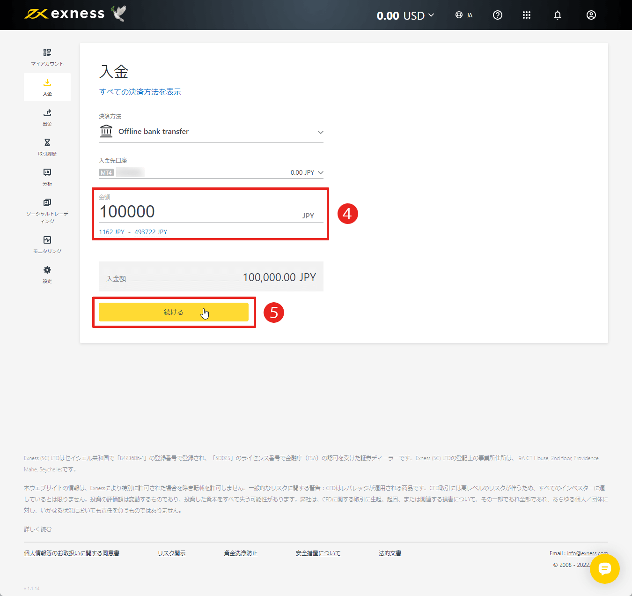Open the apps grid icon in the header

point(526,15)
